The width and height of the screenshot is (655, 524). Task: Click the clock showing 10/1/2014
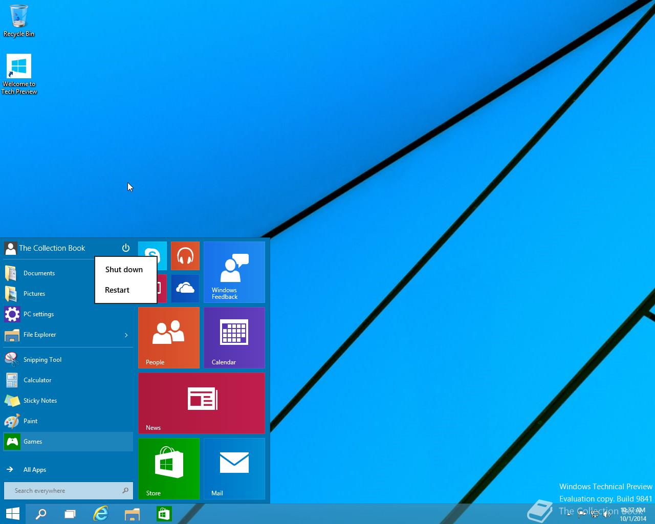633,514
